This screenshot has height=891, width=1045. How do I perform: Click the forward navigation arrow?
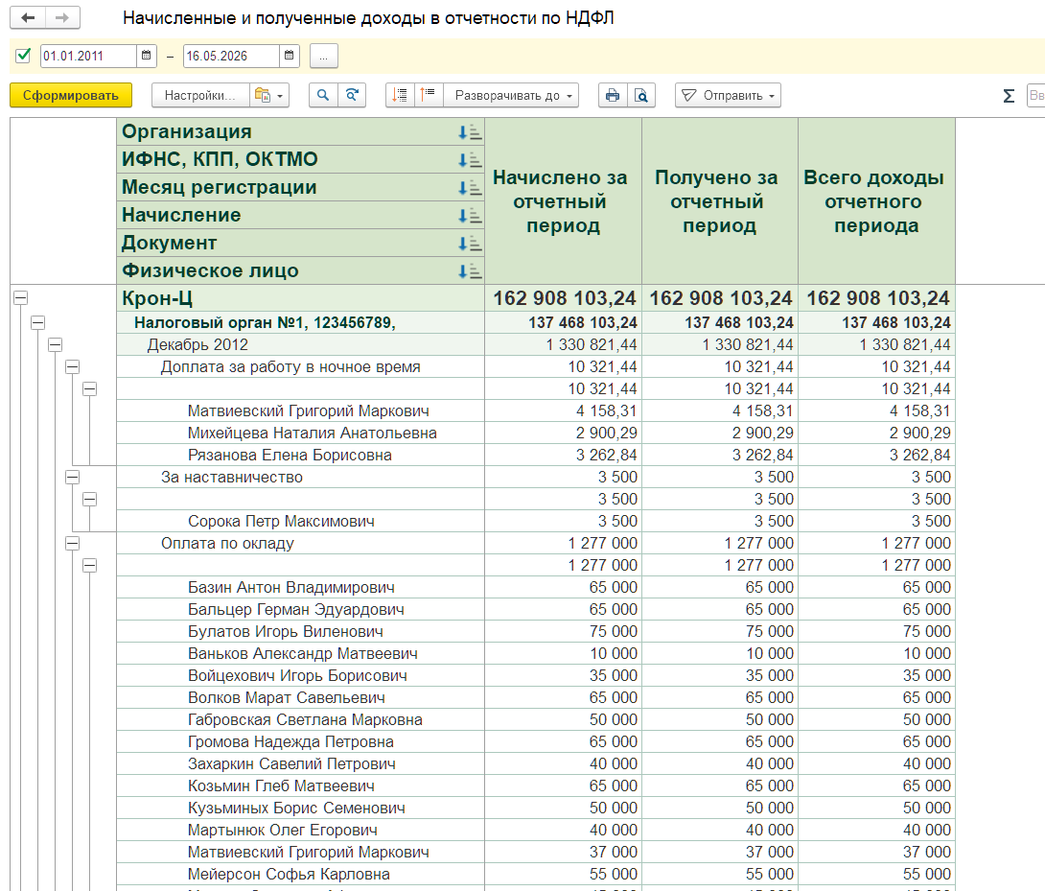pyautogui.click(x=62, y=18)
